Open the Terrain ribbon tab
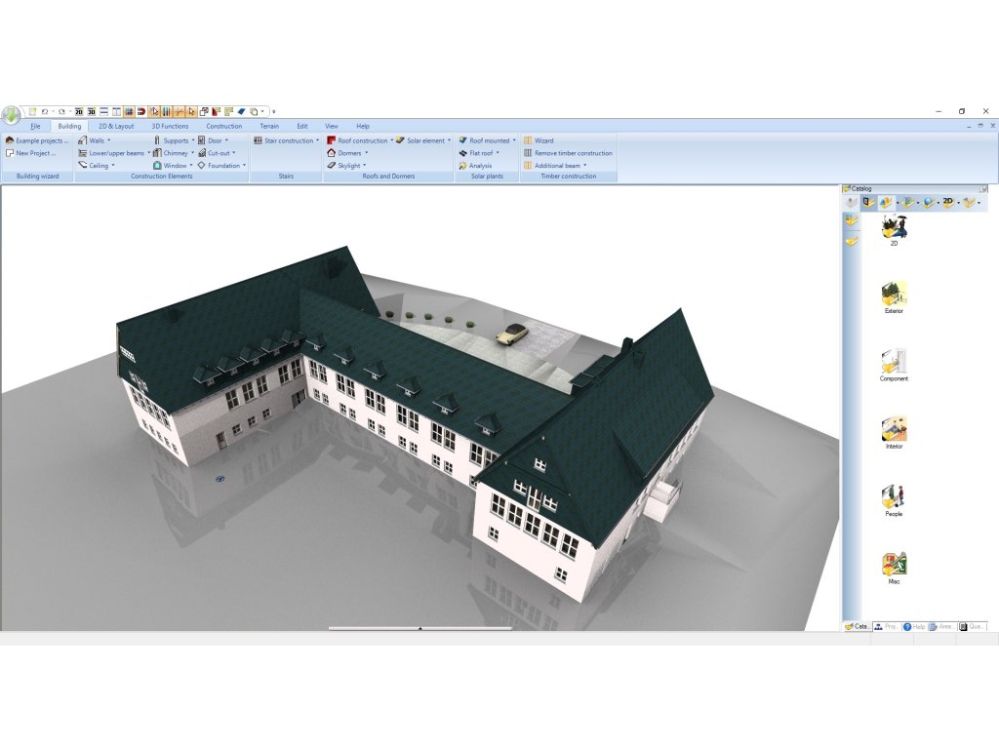The width and height of the screenshot is (999, 749). tap(269, 126)
